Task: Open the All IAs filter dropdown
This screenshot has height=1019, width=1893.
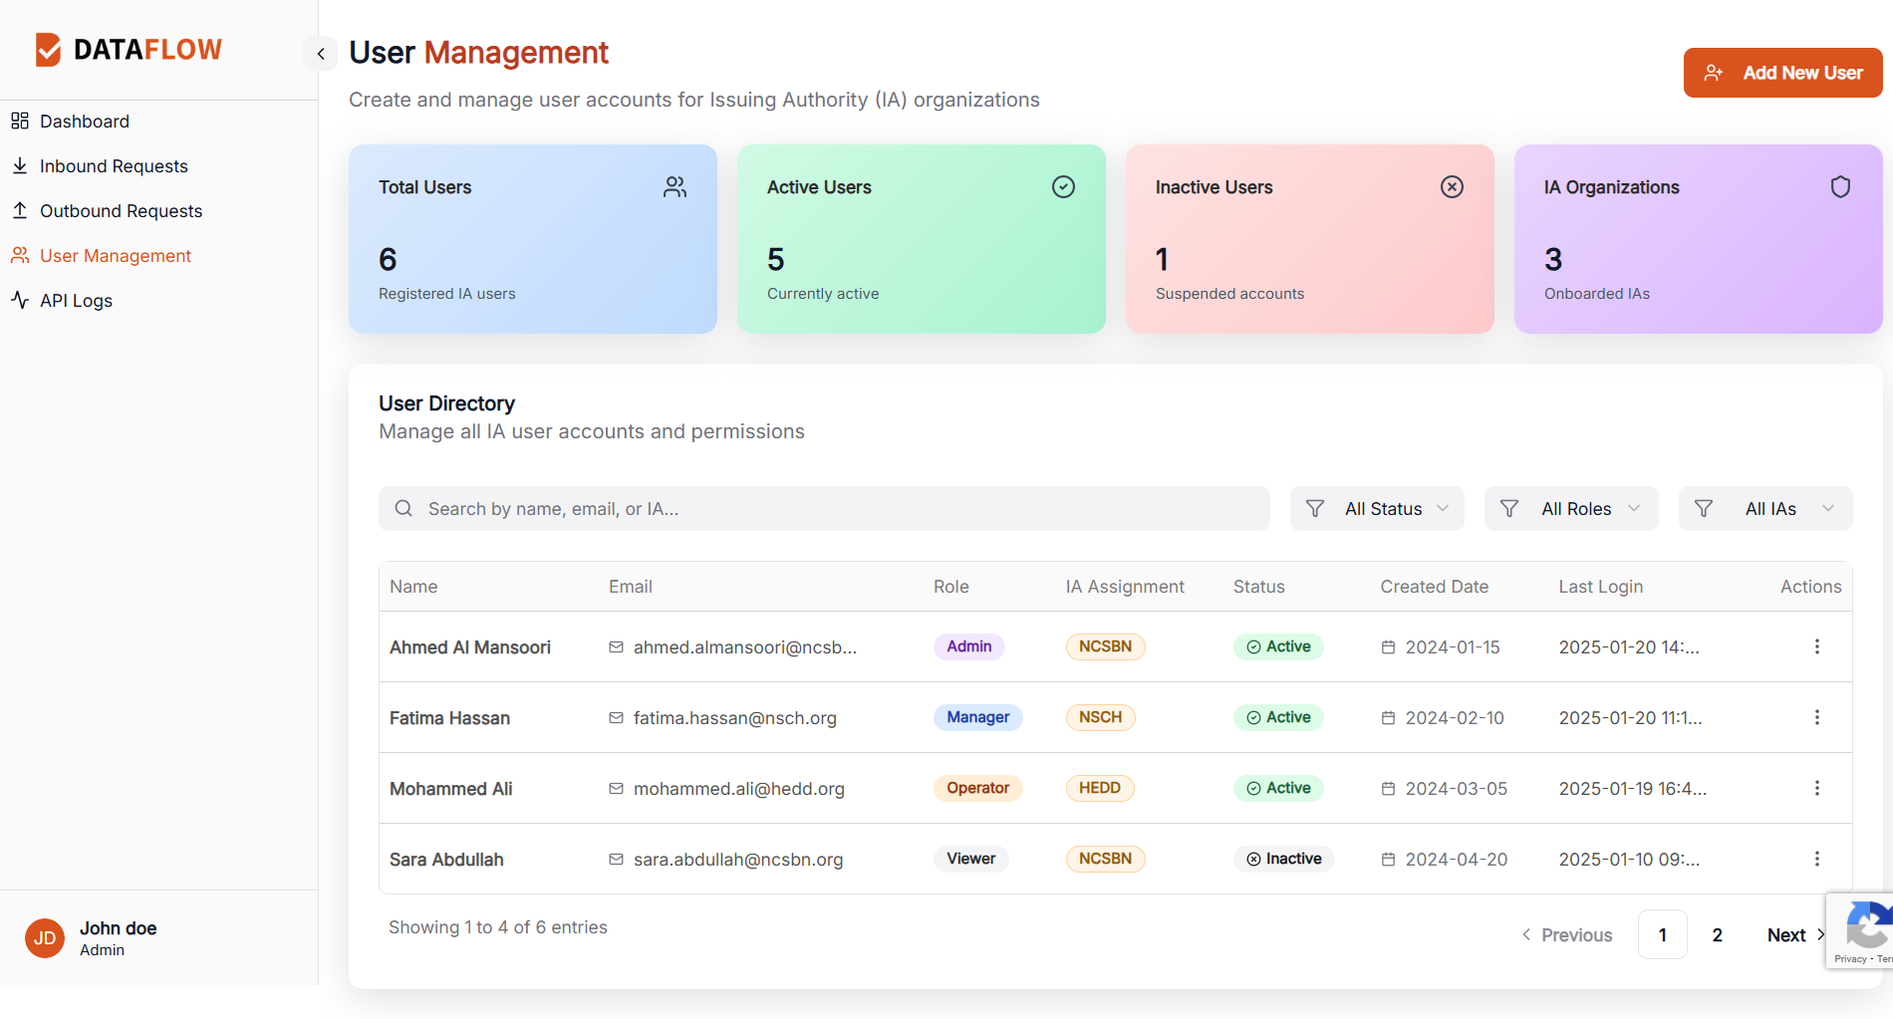Action: [x=1765, y=509]
